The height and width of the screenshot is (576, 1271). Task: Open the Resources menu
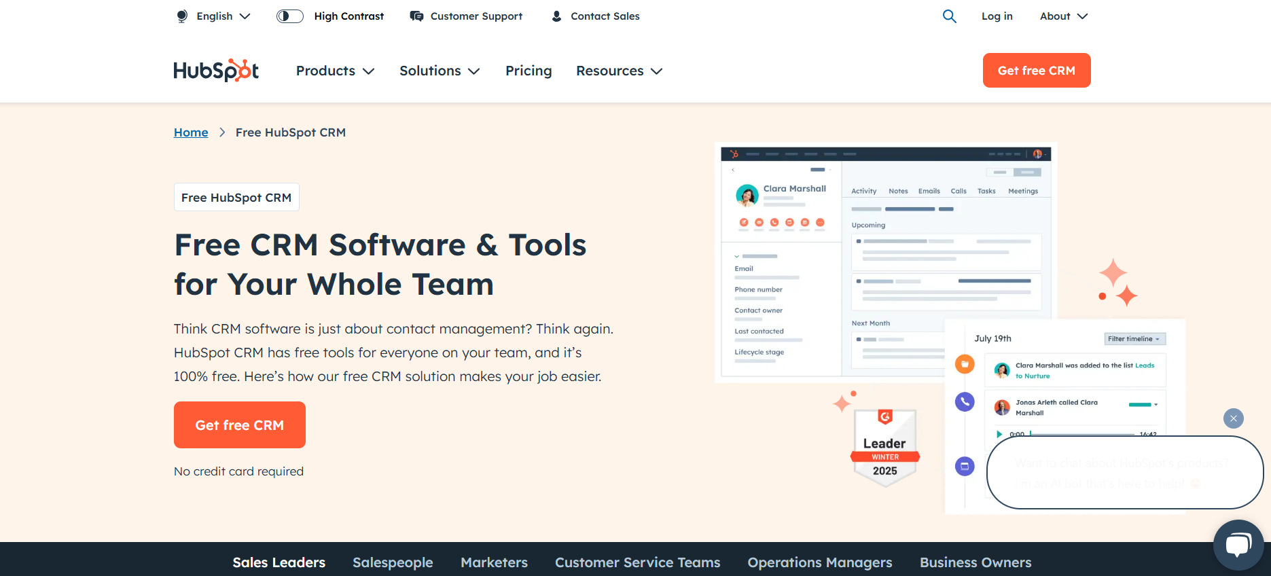[x=620, y=71]
